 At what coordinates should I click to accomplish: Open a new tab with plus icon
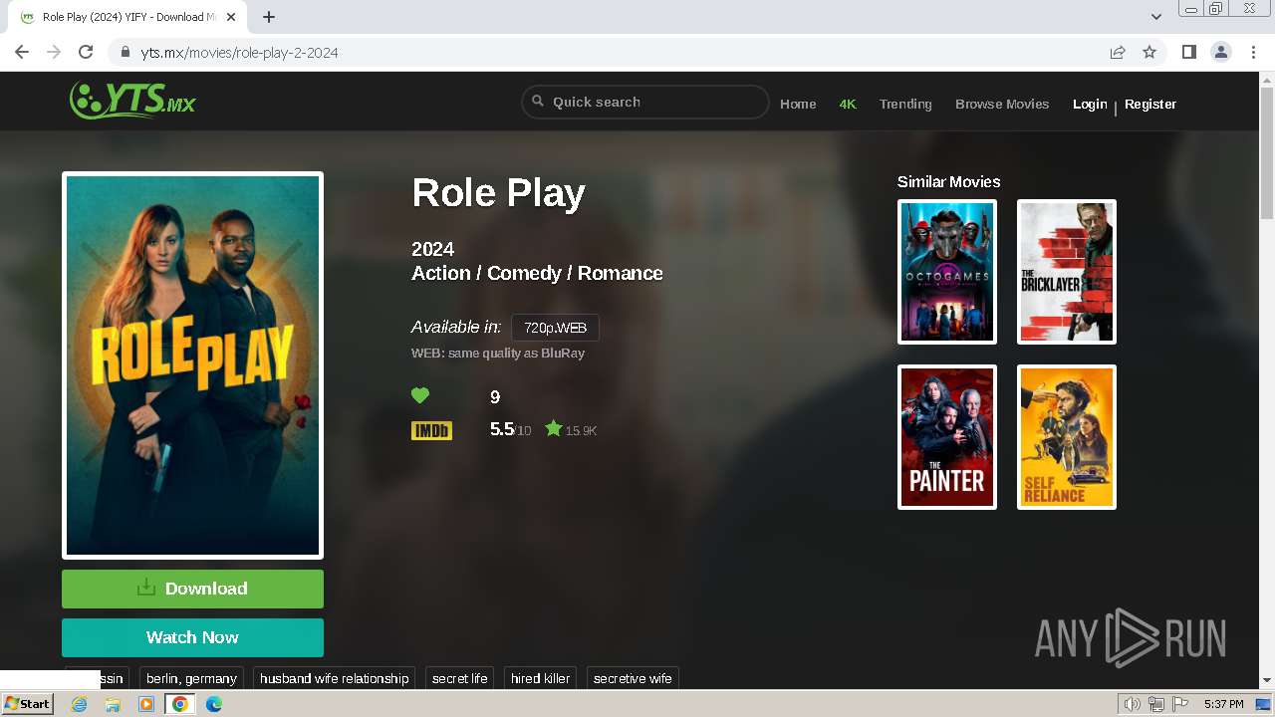pyautogui.click(x=269, y=17)
